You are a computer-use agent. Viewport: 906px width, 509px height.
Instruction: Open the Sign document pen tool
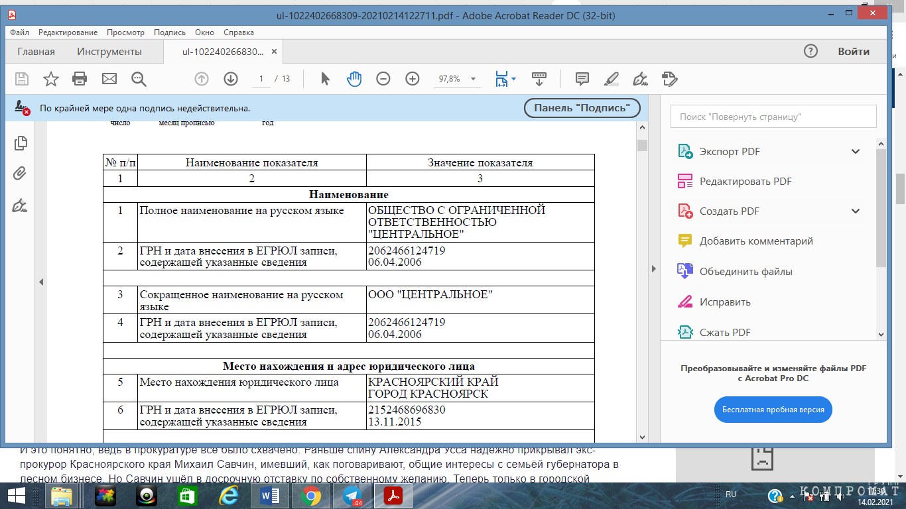click(x=641, y=79)
